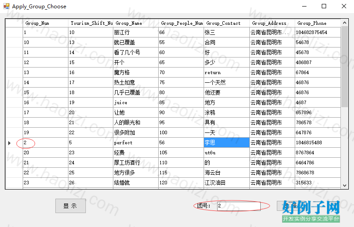
Task: Select the phone cell 54678
Action: [318, 42]
